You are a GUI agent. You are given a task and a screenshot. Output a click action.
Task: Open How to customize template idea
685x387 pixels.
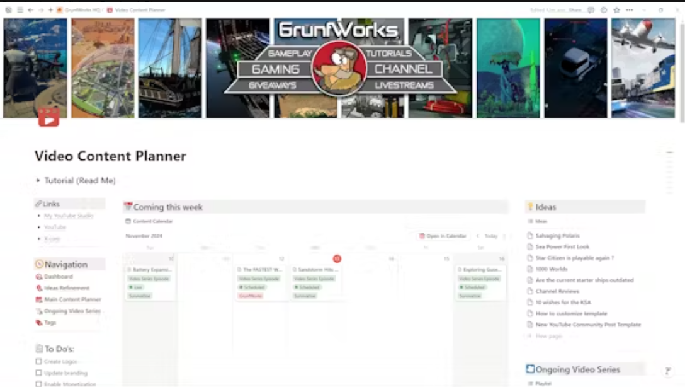(x=571, y=313)
